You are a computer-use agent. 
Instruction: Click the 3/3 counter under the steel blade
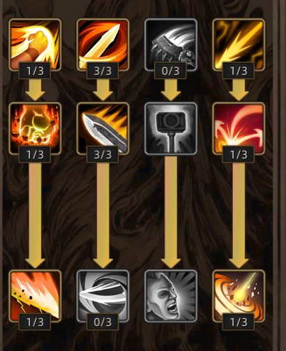(103, 154)
